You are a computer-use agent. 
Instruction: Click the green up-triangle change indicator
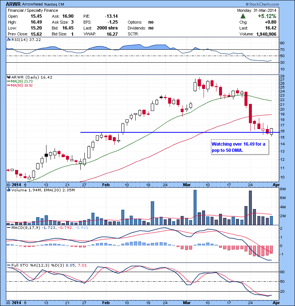point(243,16)
